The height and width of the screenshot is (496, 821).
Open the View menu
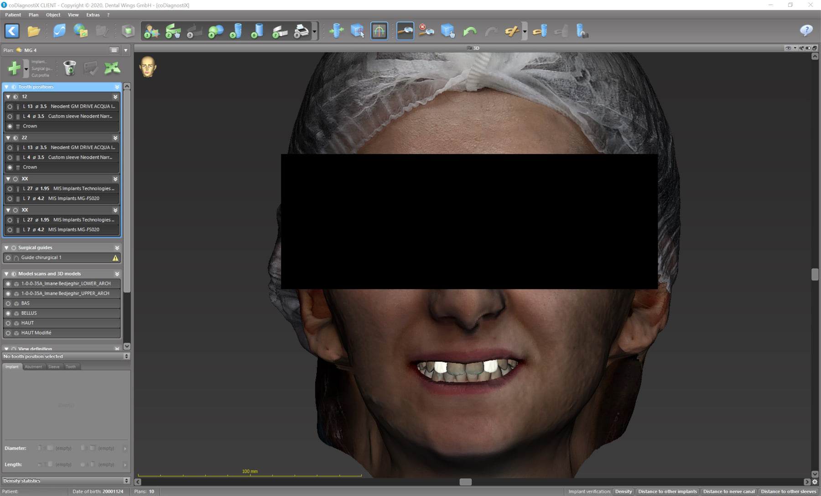pyautogui.click(x=73, y=15)
